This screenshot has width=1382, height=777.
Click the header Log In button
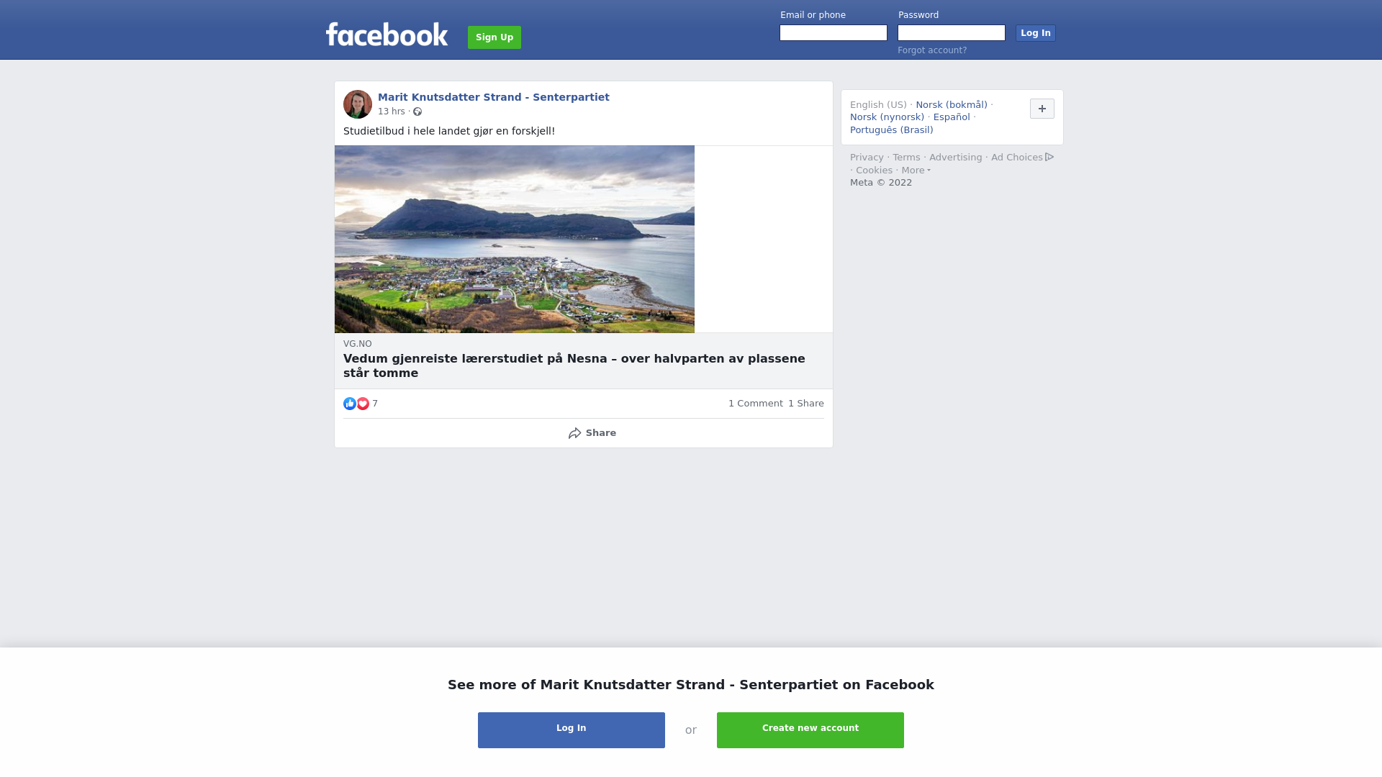[1036, 33]
